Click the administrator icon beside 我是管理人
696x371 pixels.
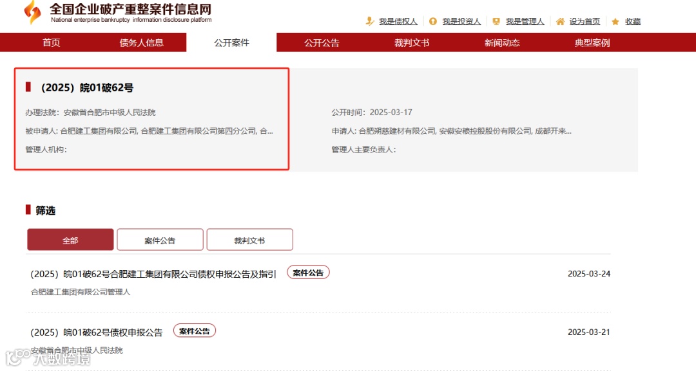coord(496,21)
